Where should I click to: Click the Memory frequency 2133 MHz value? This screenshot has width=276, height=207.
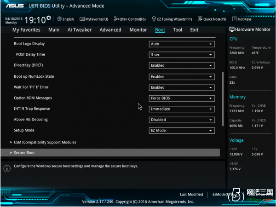237,111
